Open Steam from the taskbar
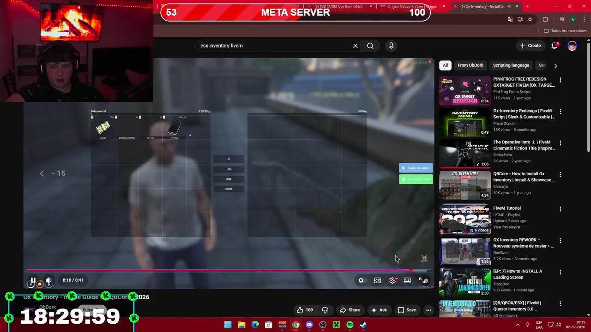The image size is (591, 332). point(363,325)
